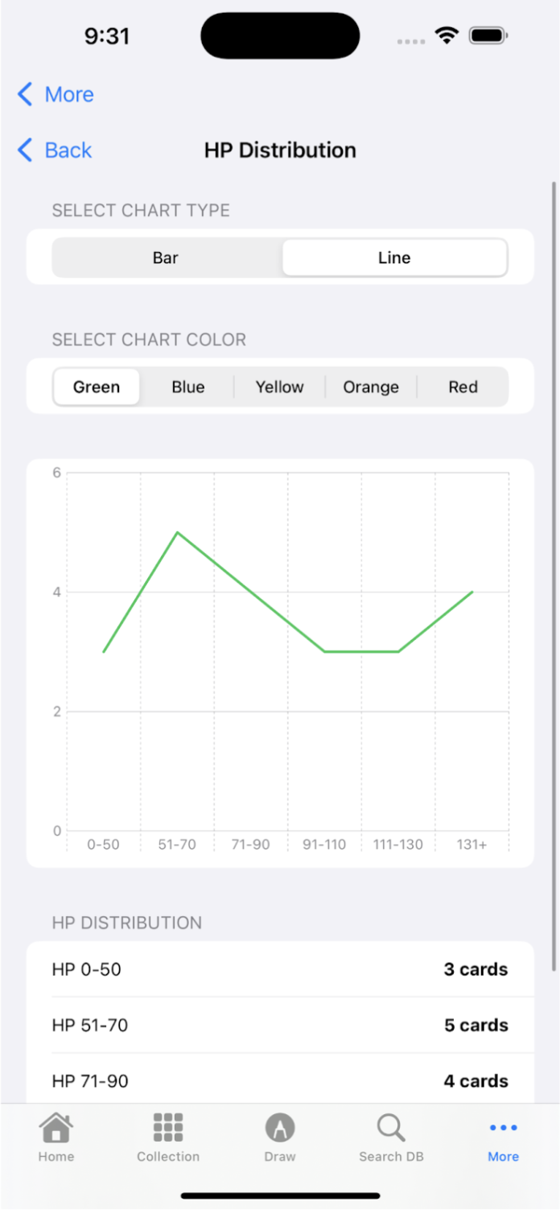
Task: Select the Orange color segment
Action: (371, 387)
